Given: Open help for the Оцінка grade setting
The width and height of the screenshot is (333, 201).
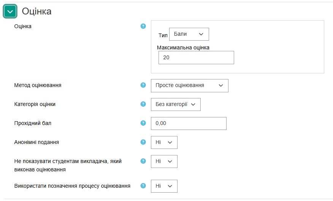Looking at the screenshot, I should pyautogui.click(x=143, y=26).
